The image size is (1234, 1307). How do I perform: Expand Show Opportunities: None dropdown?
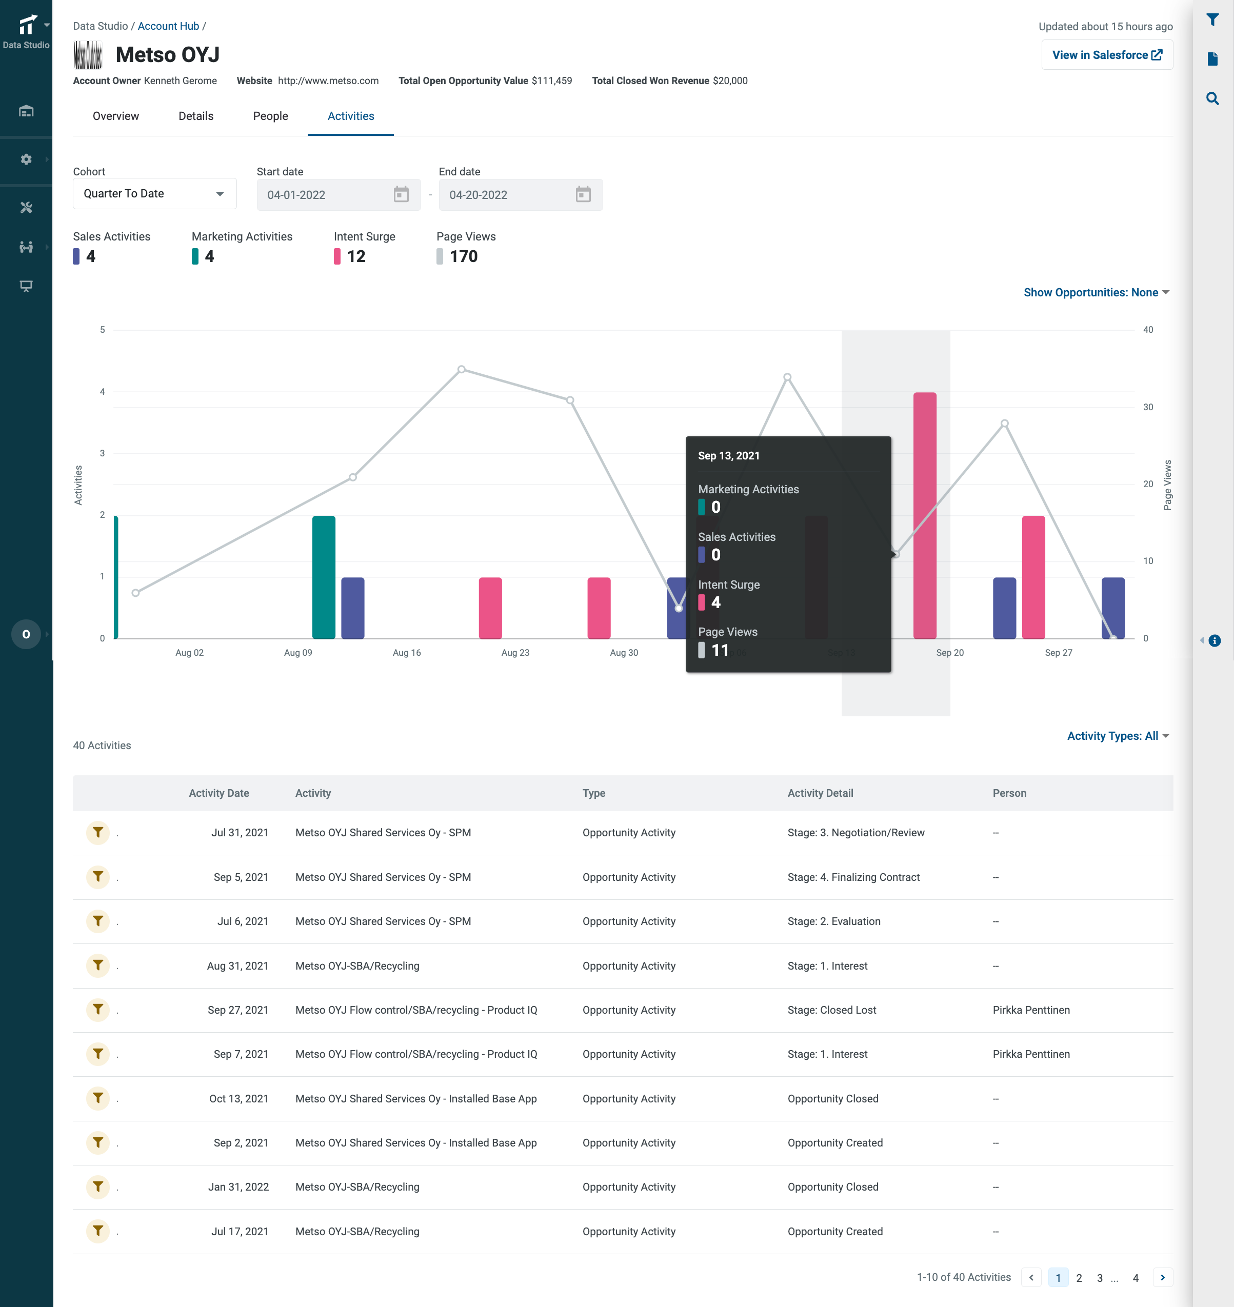[x=1096, y=293]
